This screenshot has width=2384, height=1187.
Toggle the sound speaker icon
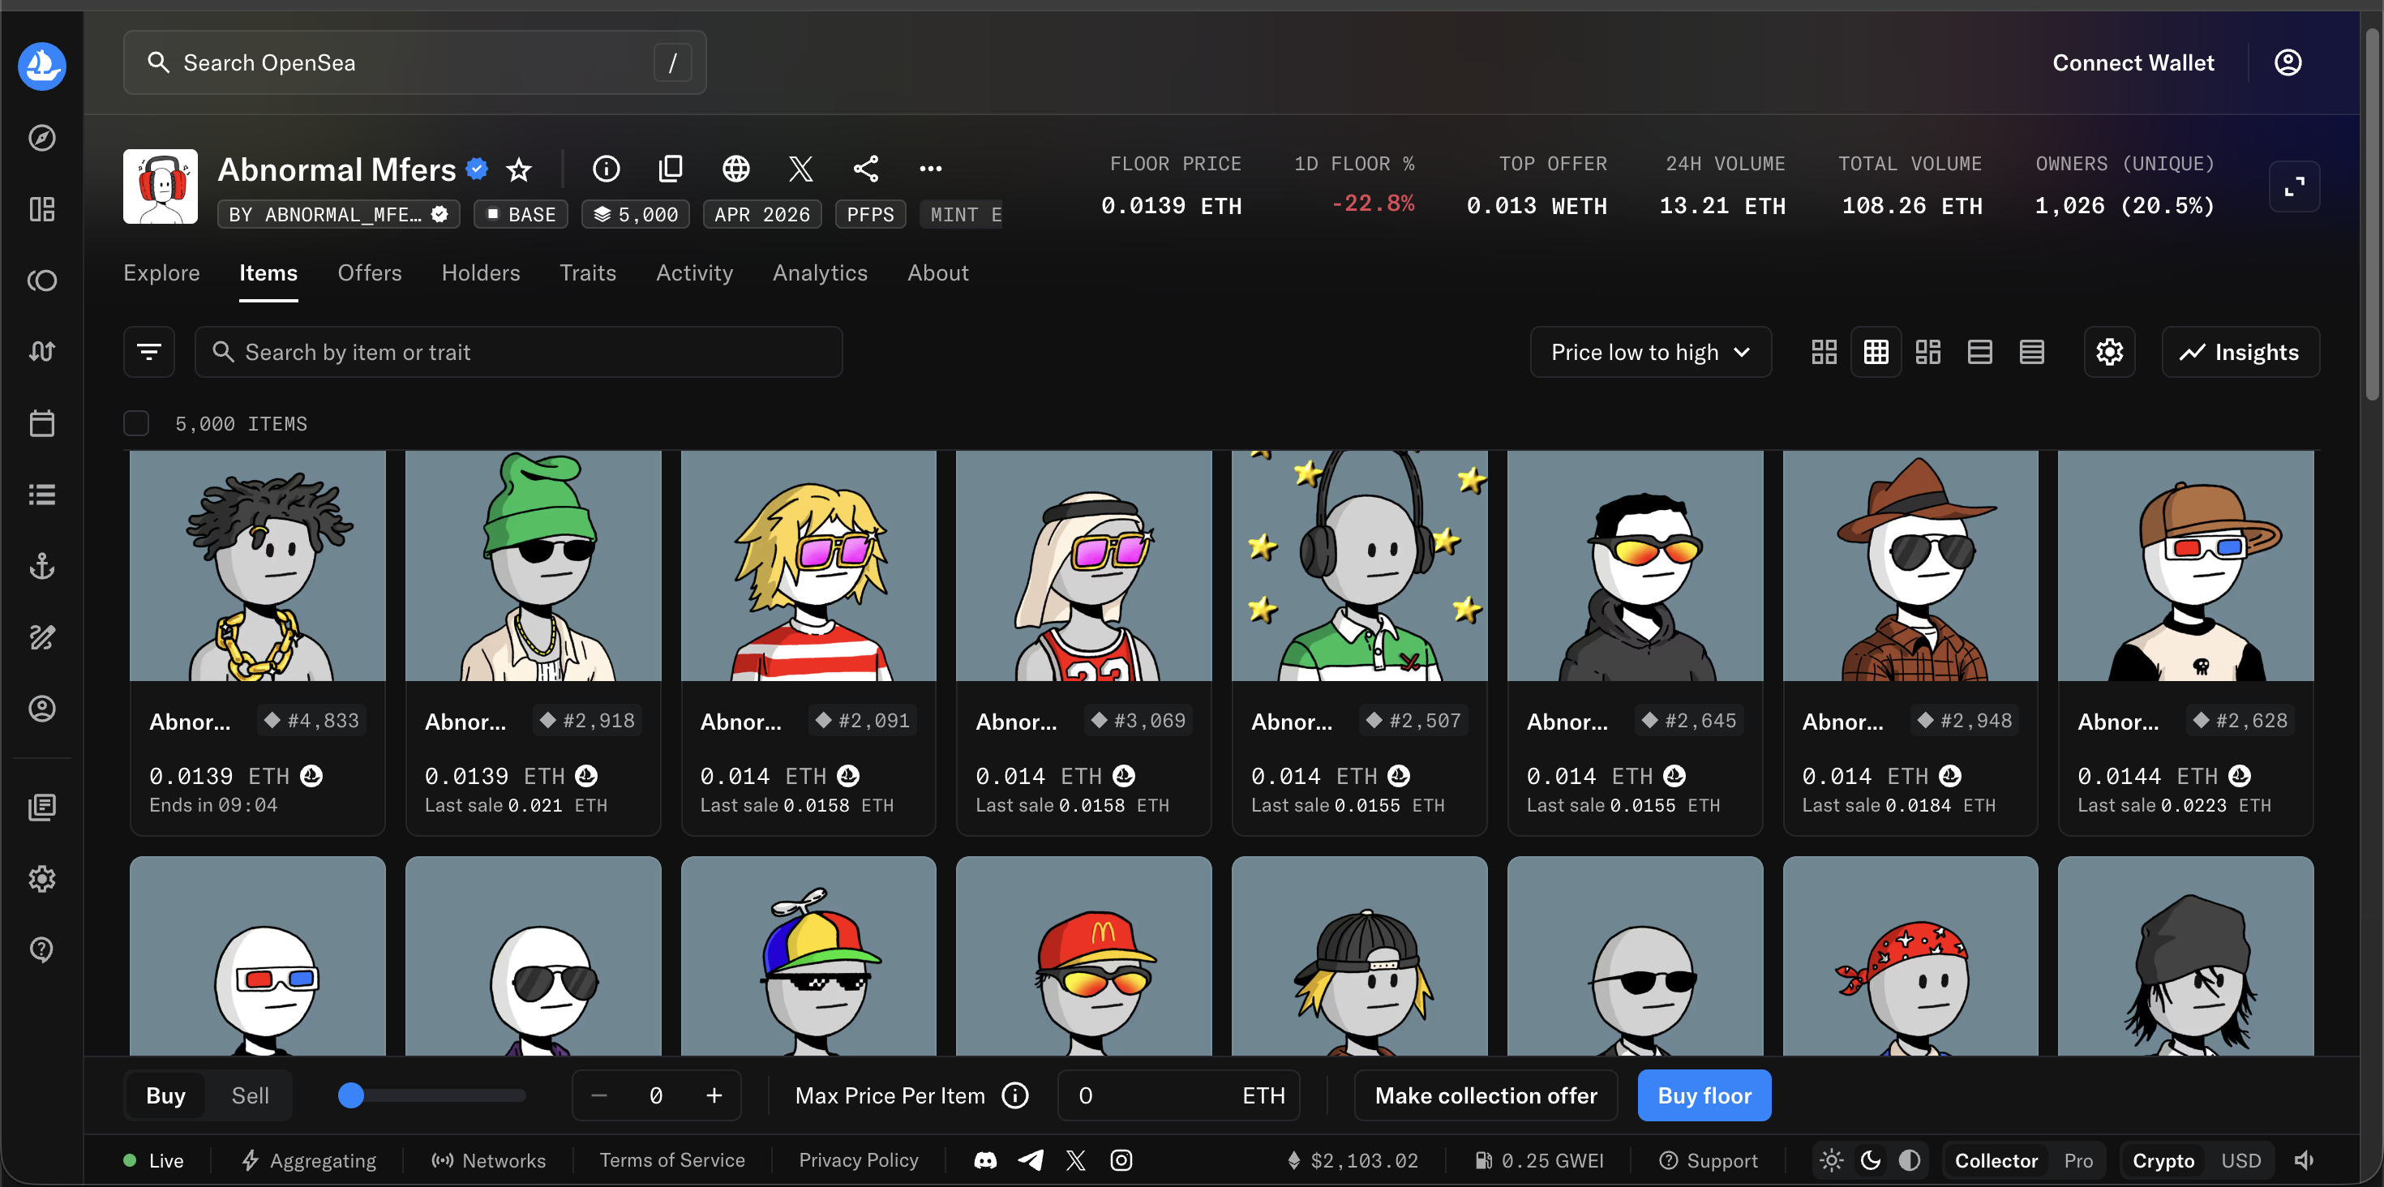point(2305,1160)
